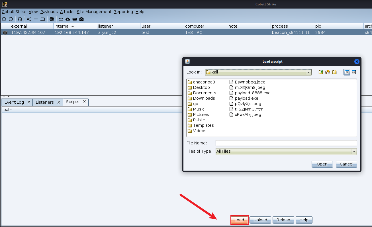Create new folder icon in dialog
Viewport: 372px width, 227px height.
tap(334, 72)
